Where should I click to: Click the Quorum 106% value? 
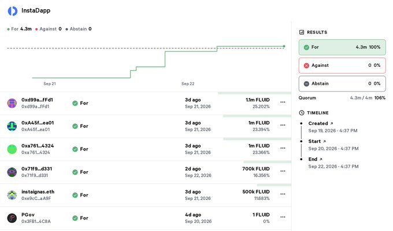pyautogui.click(x=380, y=98)
